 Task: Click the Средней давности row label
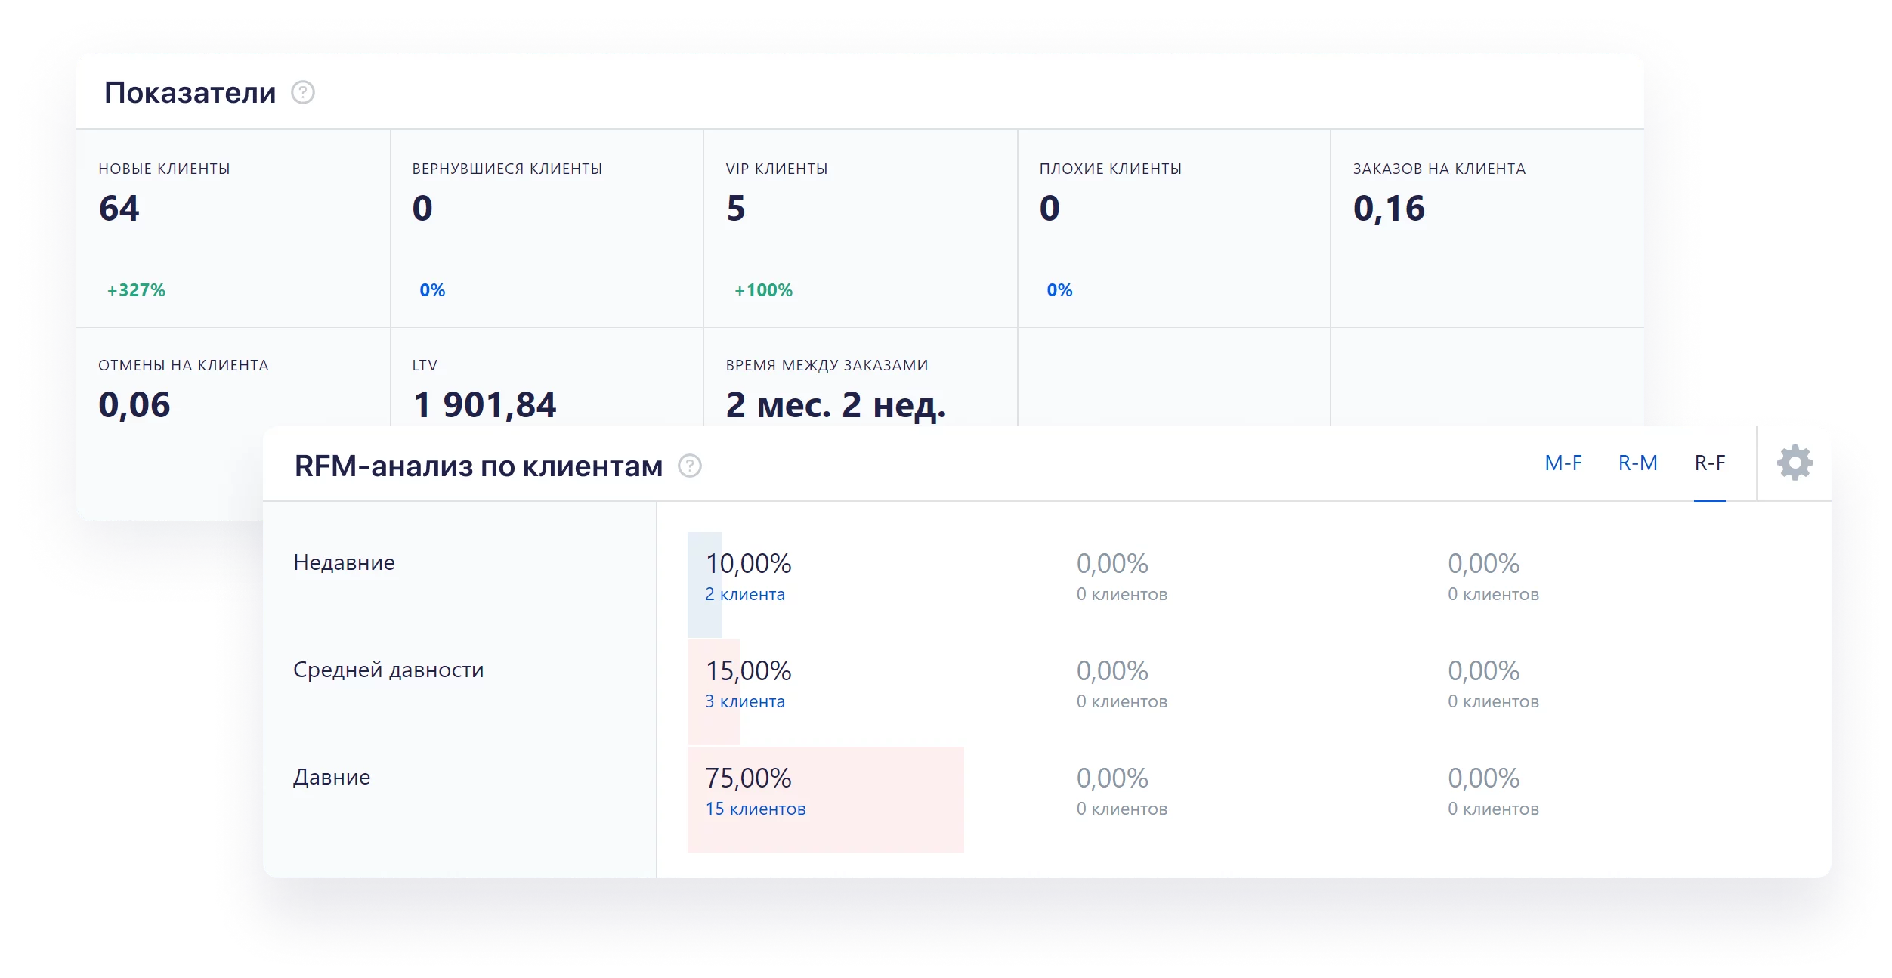pyautogui.click(x=388, y=670)
